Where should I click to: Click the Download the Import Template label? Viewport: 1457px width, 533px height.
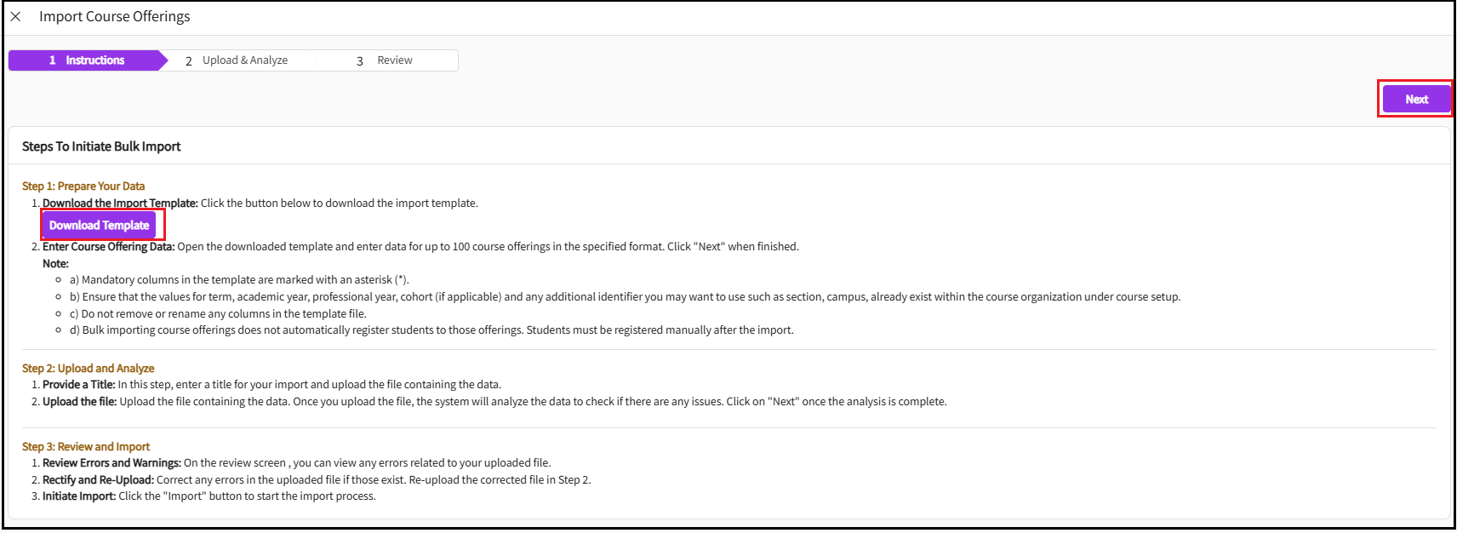pyautogui.click(x=117, y=203)
